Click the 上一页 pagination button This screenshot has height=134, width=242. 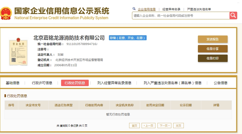click(148, 126)
